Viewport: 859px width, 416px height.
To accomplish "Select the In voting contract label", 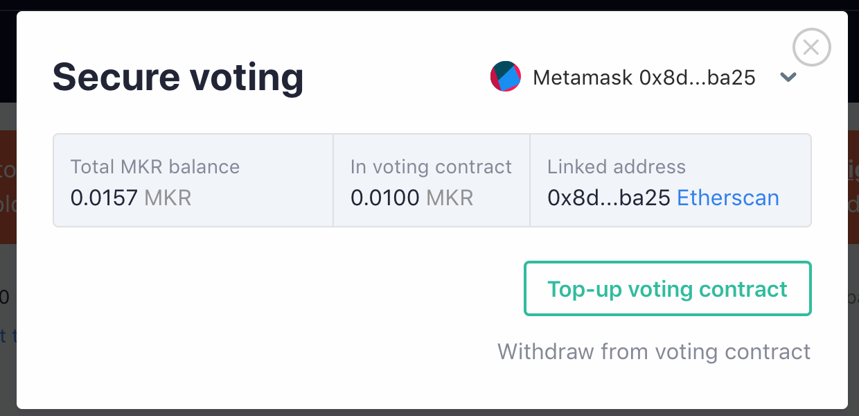I will click(431, 167).
